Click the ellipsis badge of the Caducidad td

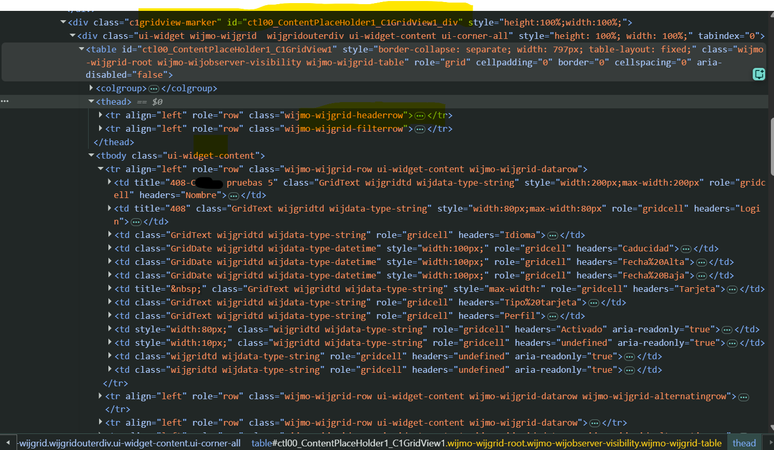tap(686, 249)
